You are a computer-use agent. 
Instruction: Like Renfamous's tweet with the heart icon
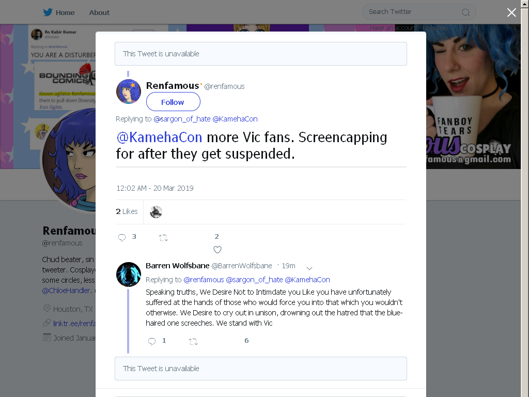(217, 250)
